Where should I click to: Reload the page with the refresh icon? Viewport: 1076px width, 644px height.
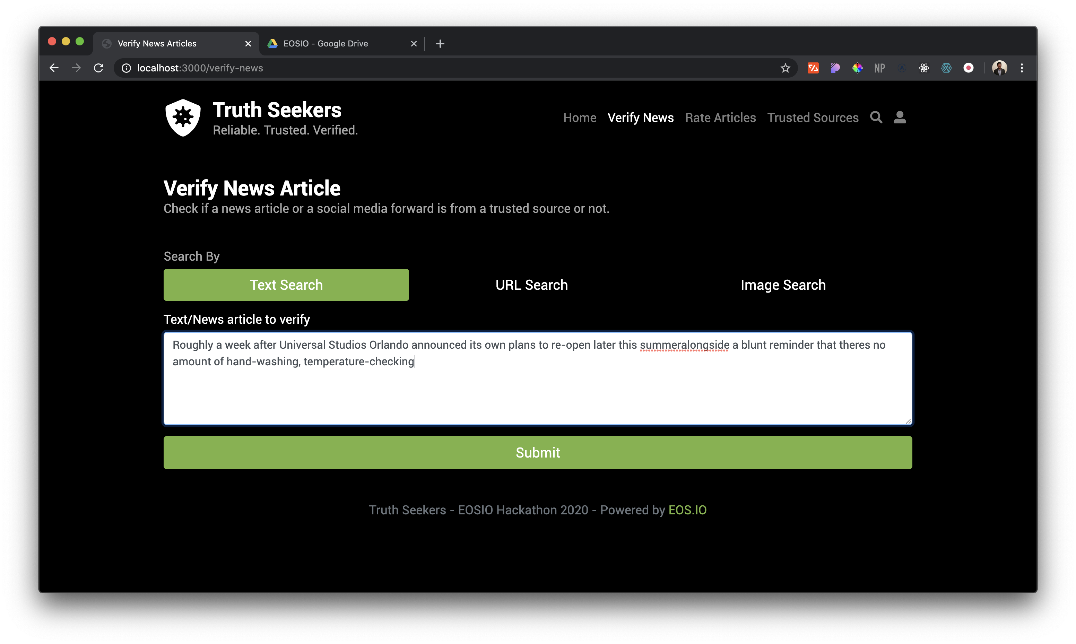[x=99, y=68]
